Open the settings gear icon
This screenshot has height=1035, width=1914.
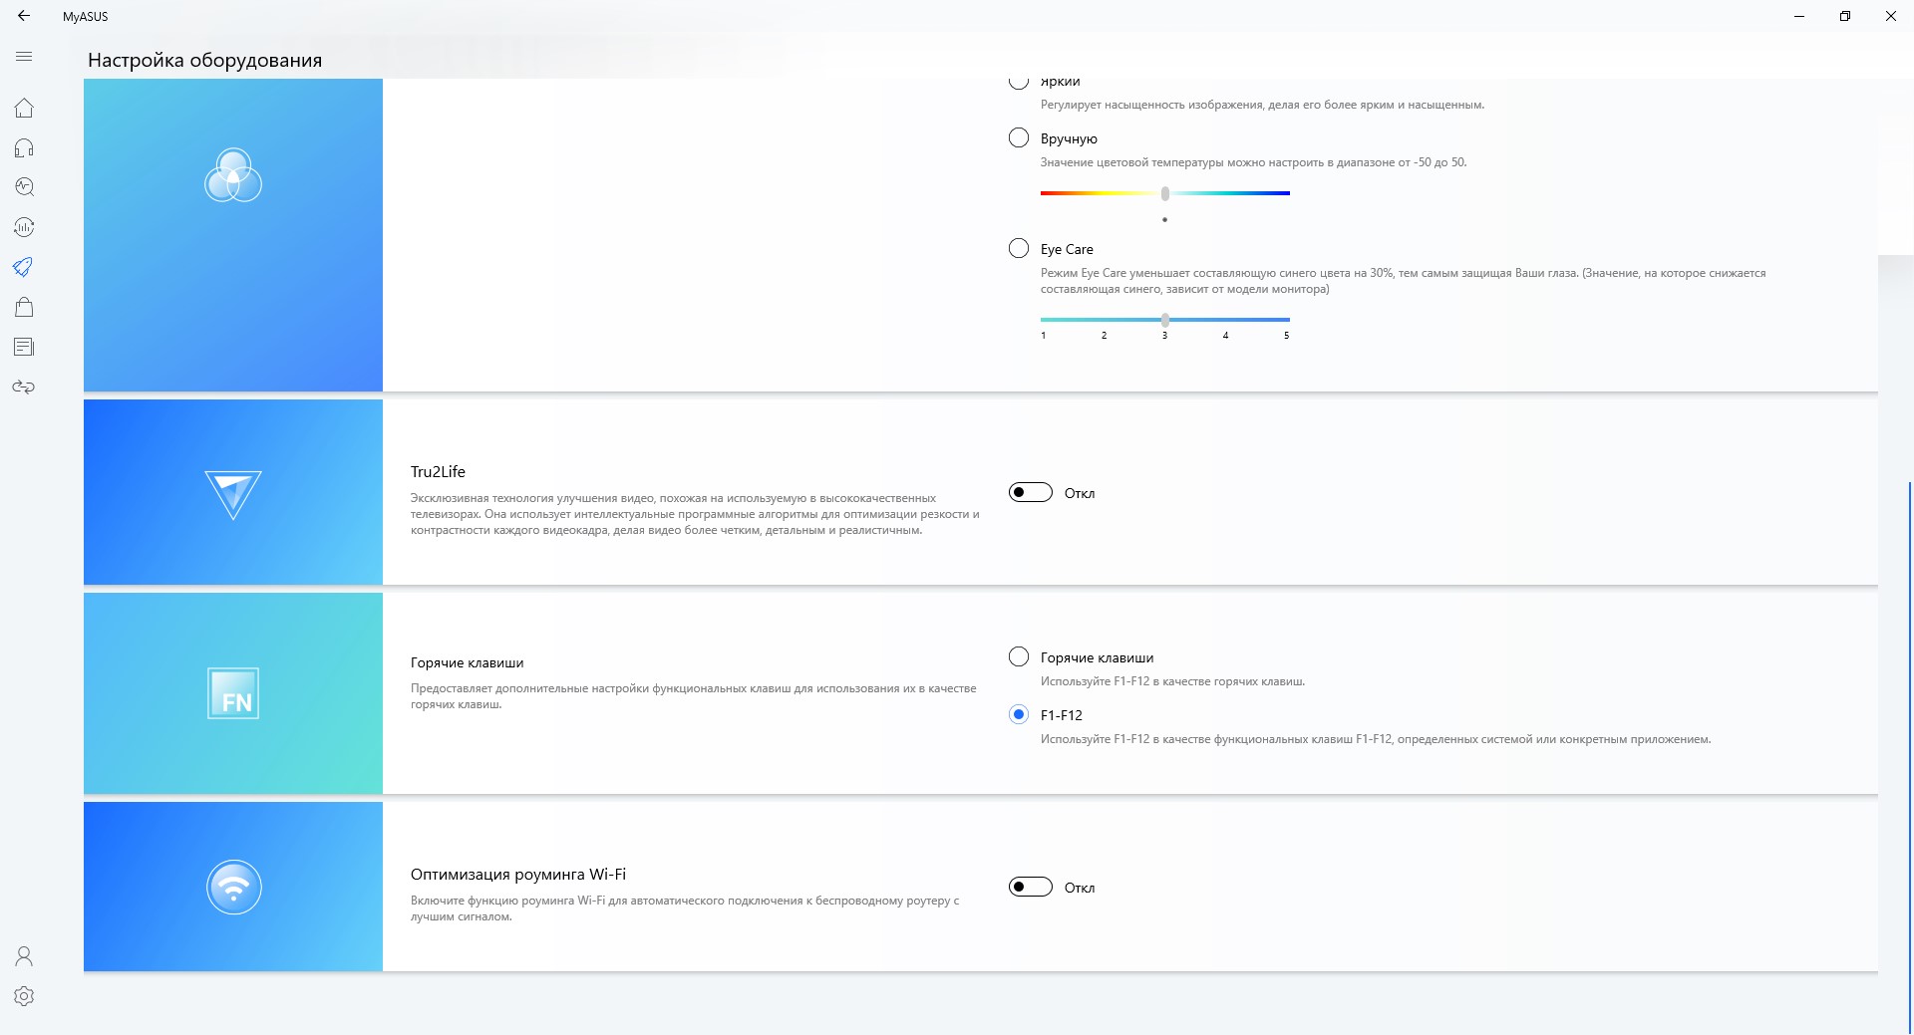pos(24,996)
